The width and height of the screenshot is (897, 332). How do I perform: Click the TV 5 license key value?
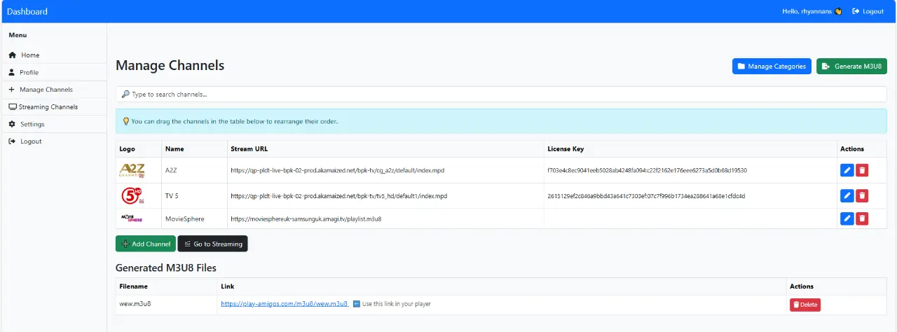646,196
